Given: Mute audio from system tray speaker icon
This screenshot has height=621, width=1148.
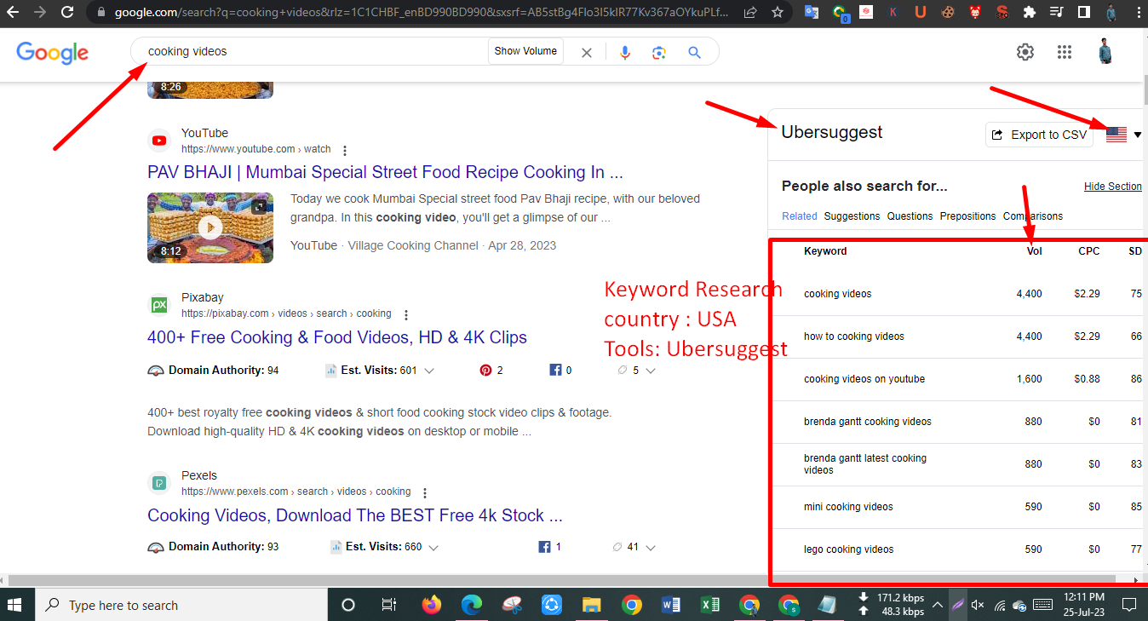Looking at the screenshot, I should 978,605.
